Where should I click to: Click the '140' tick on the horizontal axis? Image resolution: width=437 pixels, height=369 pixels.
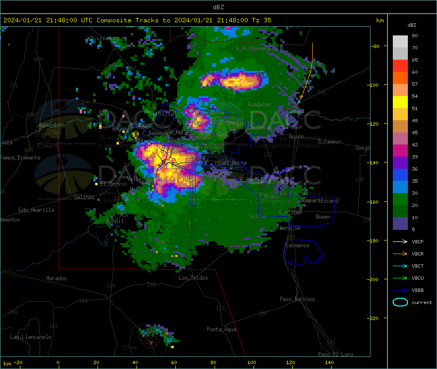click(329, 362)
